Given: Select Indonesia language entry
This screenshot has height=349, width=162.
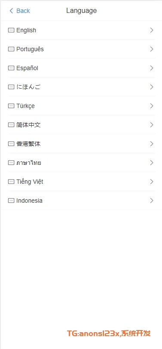Looking at the screenshot, I should pyautogui.click(x=81, y=201).
